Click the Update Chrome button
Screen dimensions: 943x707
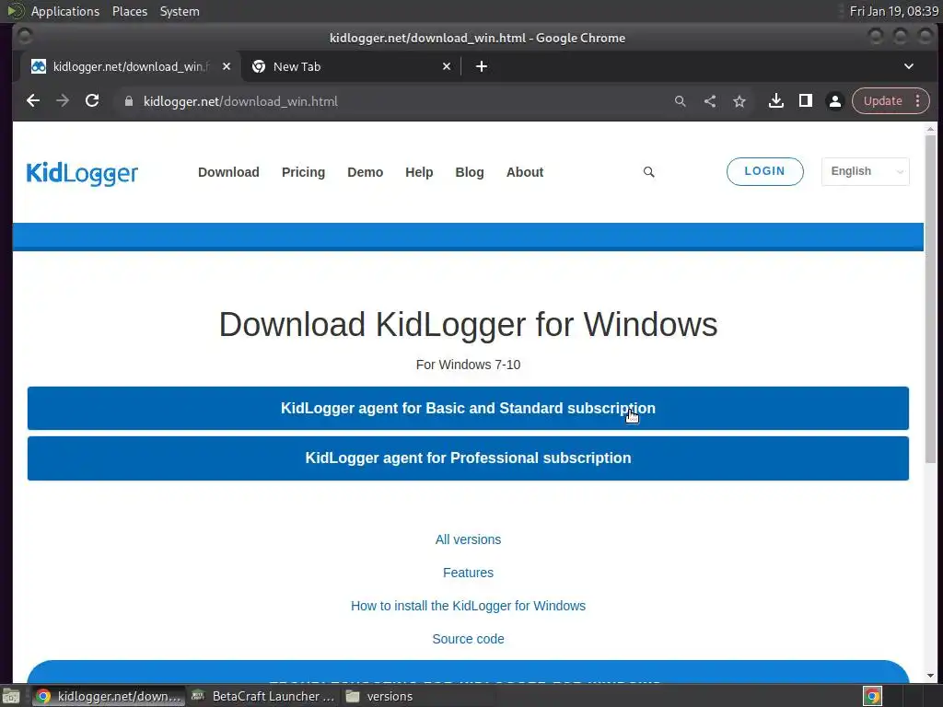[x=882, y=101]
